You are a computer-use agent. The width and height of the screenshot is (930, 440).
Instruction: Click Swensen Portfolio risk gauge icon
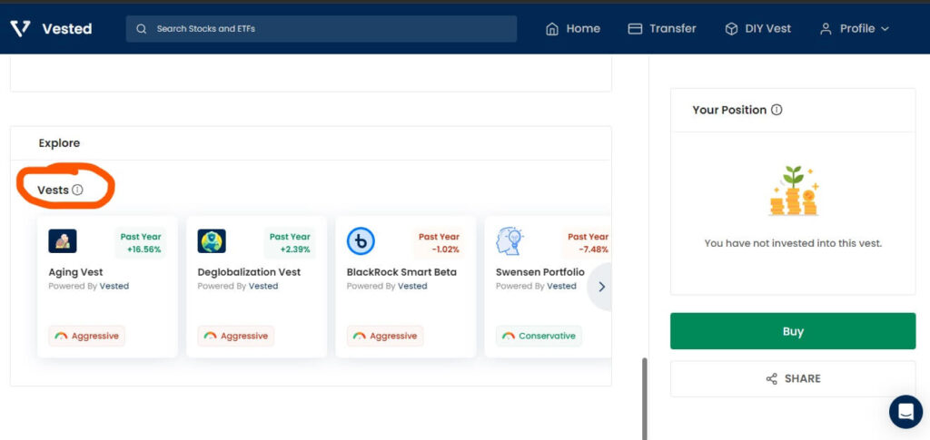(x=509, y=336)
